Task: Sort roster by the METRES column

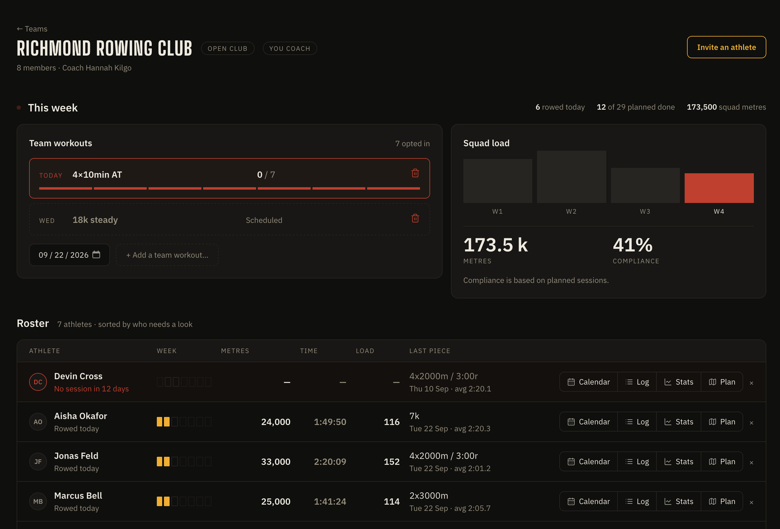Action: [x=235, y=351]
